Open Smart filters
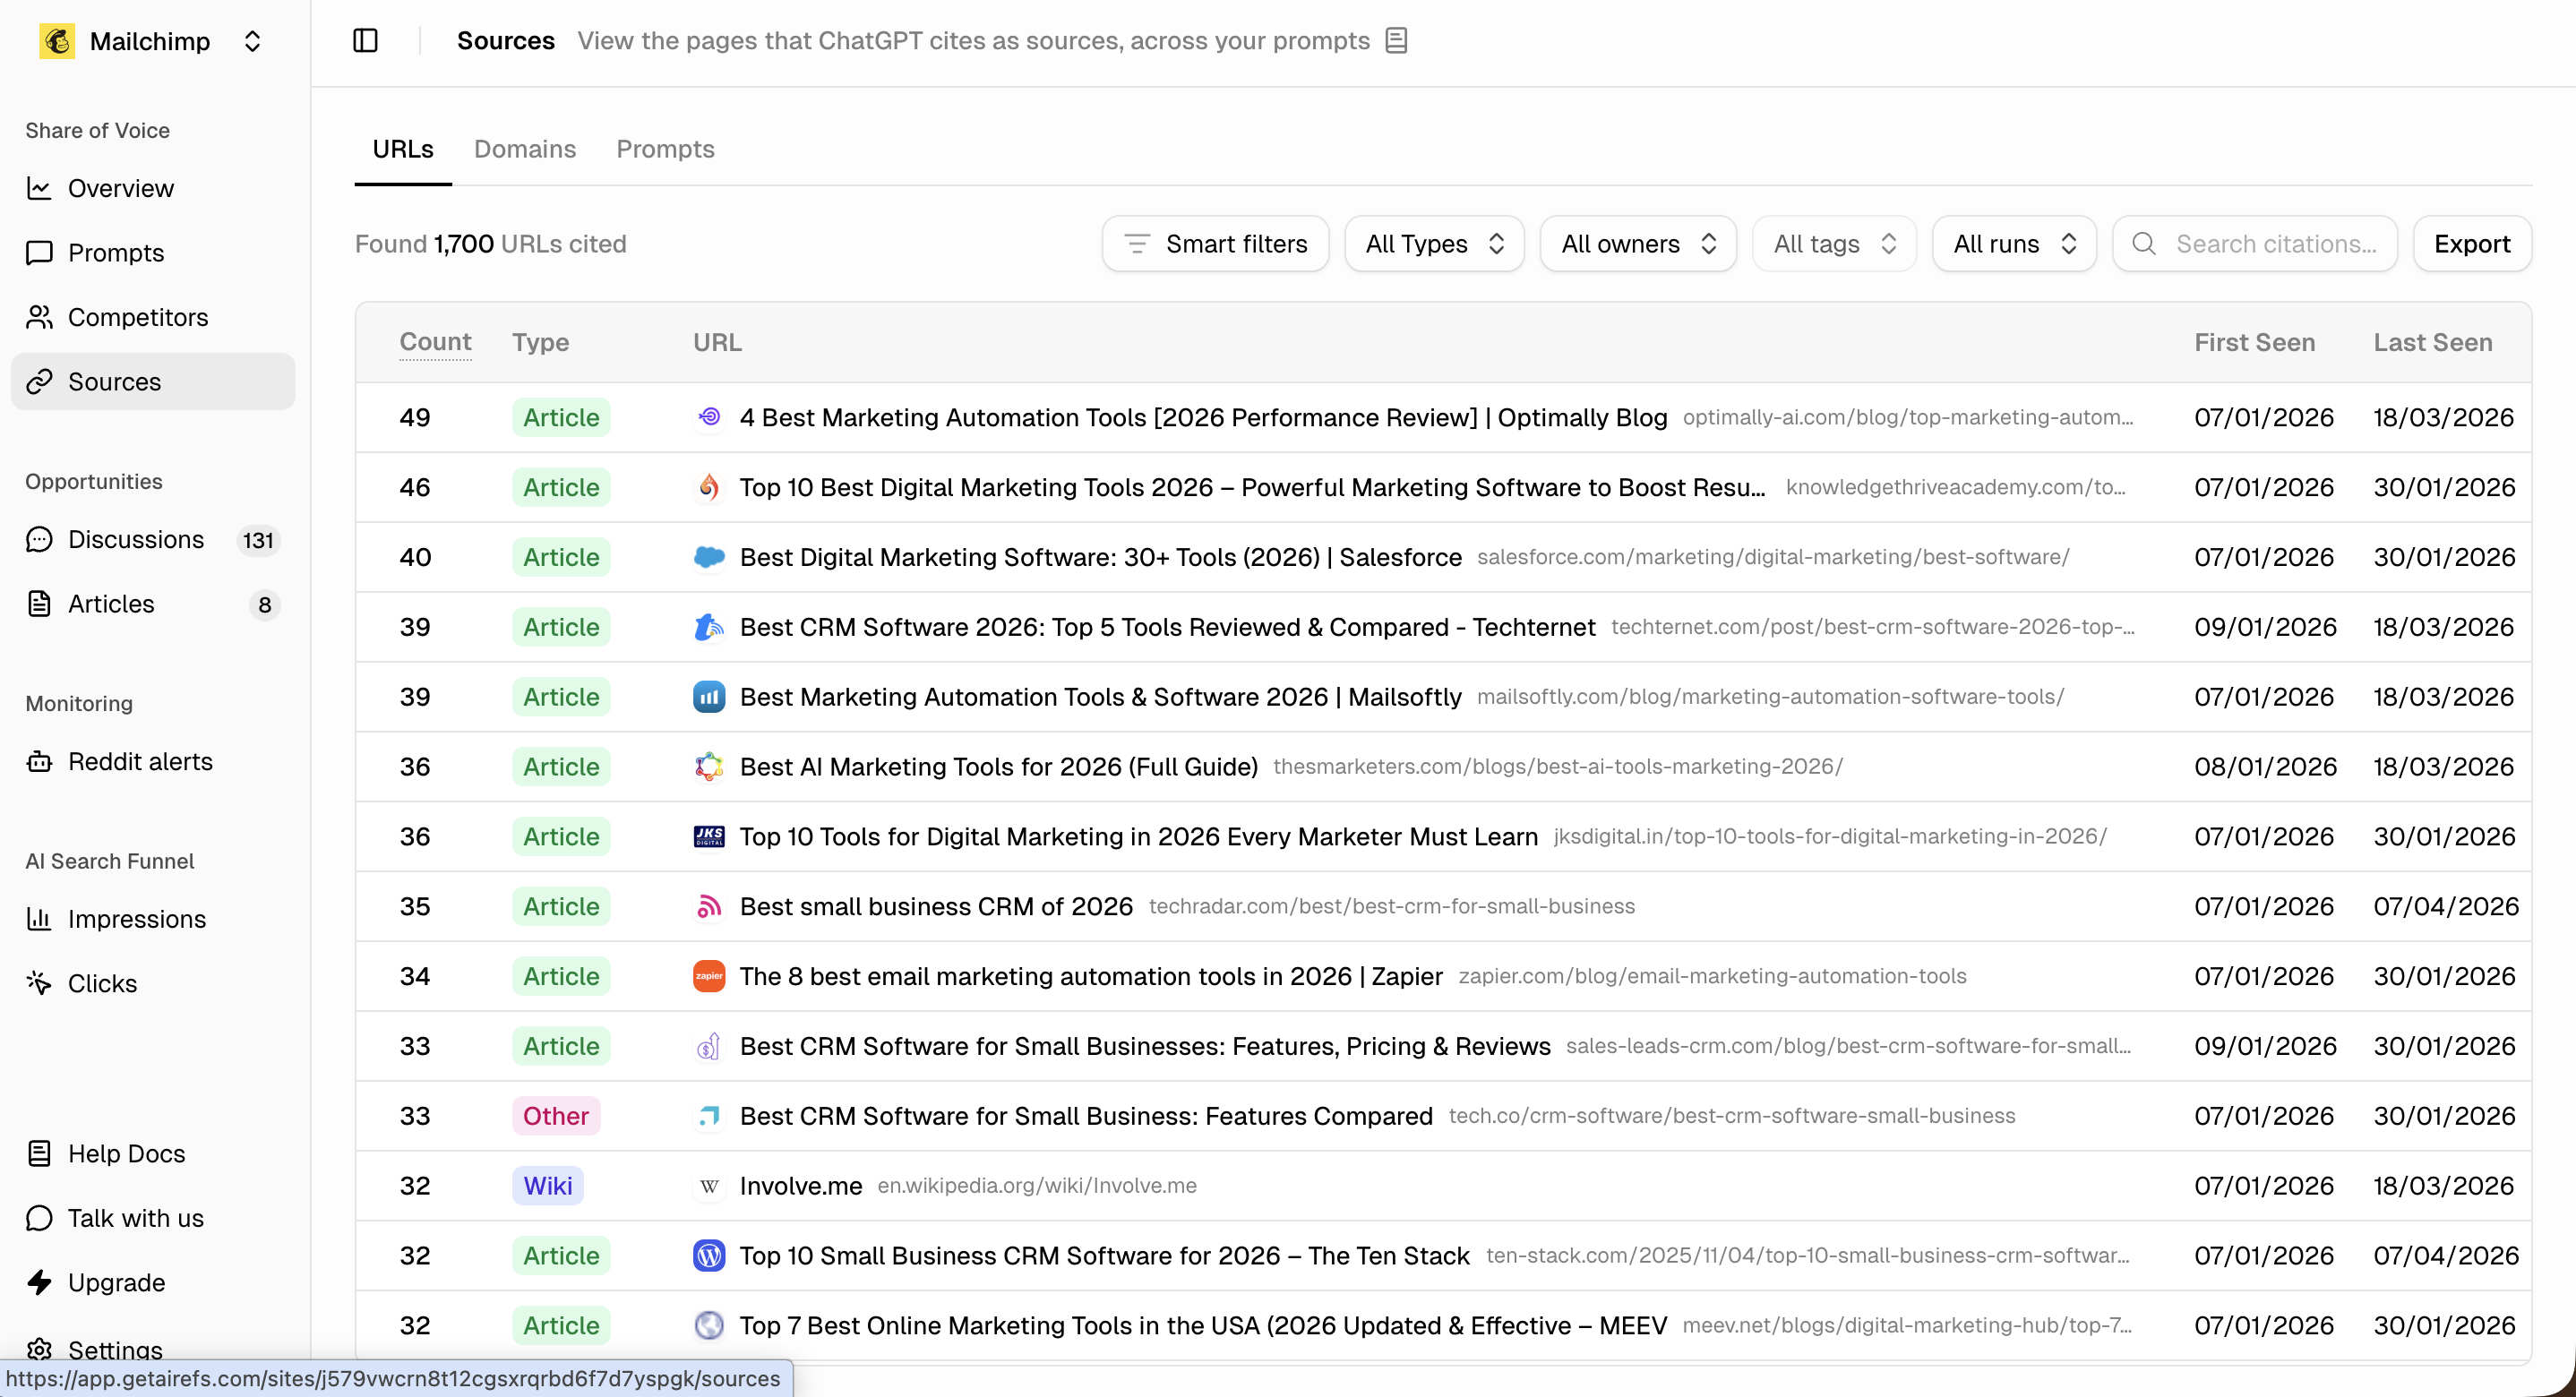The image size is (2576, 1397). tap(1215, 244)
